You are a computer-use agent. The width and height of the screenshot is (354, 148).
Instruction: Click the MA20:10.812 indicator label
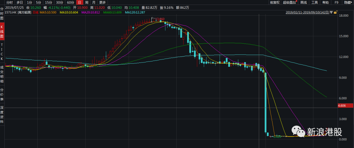point(90,12)
